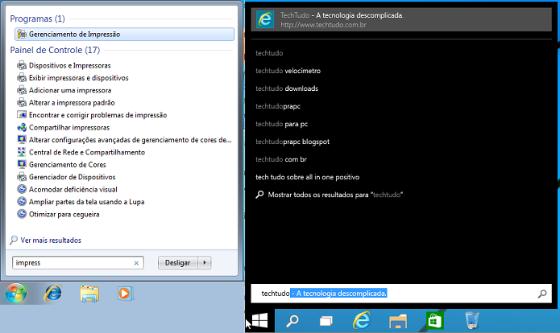The image size is (560, 333).
Task: Open Alterar configurações avançadas de gerenciamento de cores
Action: pos(130,140)
